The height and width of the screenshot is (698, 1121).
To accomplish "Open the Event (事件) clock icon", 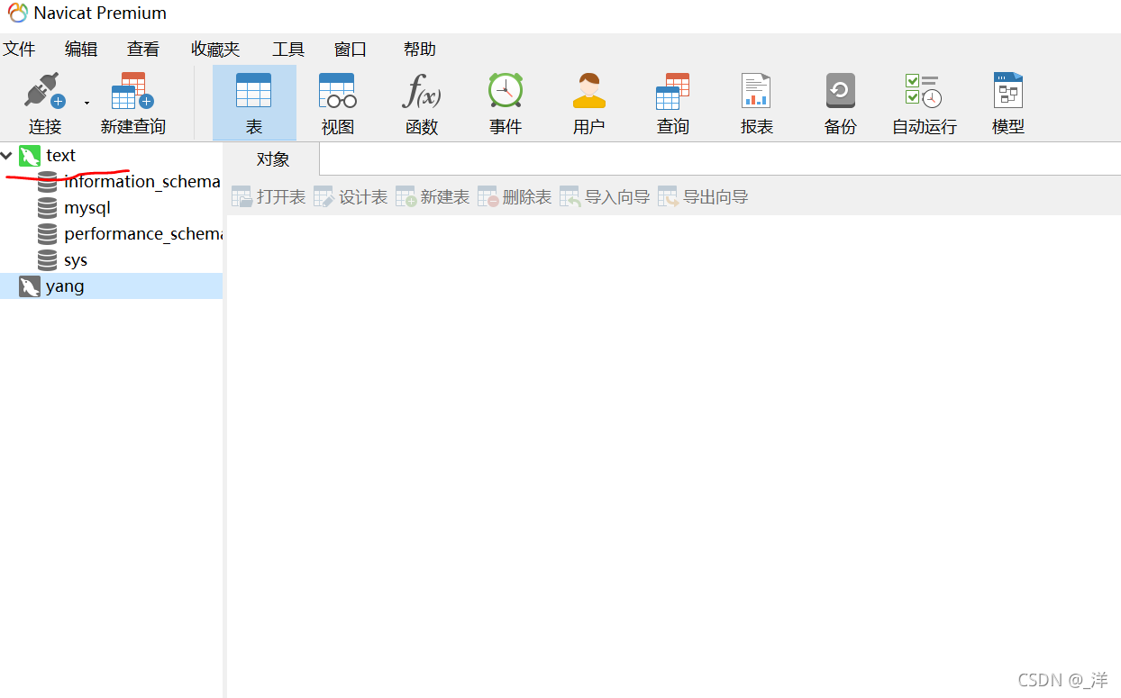I will click(506, 91).
